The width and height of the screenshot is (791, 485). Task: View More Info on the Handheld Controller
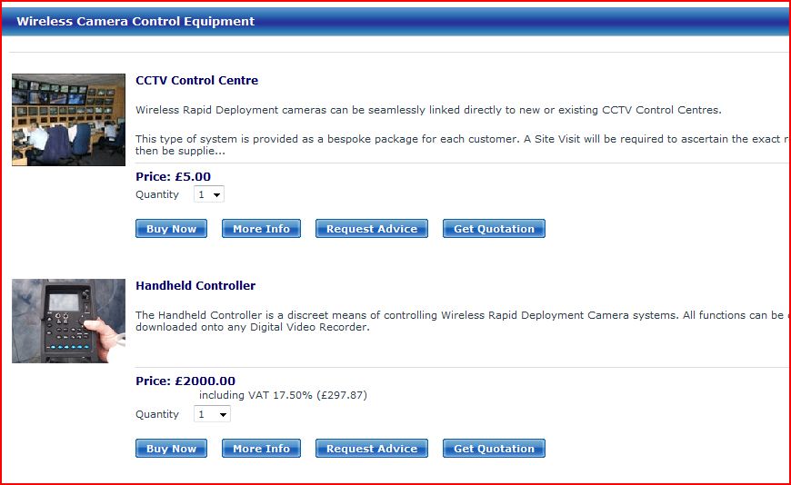pyautogui.click(x=261, y=449)
